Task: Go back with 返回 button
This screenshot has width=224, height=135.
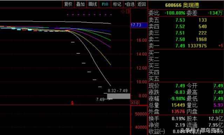Action: coord(141,4)
